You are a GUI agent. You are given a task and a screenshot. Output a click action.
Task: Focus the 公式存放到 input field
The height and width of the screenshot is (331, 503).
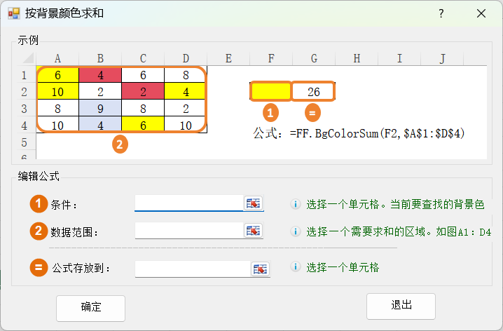click(192, 269)
